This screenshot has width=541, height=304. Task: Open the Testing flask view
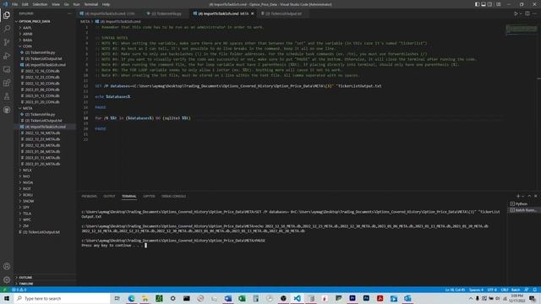(x=7, y=96)
